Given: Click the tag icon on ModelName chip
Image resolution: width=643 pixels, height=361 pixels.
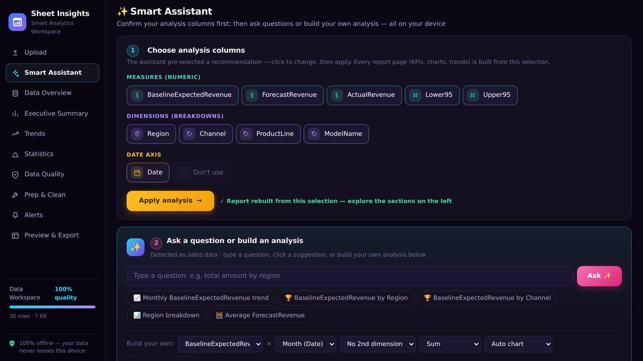Looking at the screenshot, I should pyautogui.click(x=314, y=134).
